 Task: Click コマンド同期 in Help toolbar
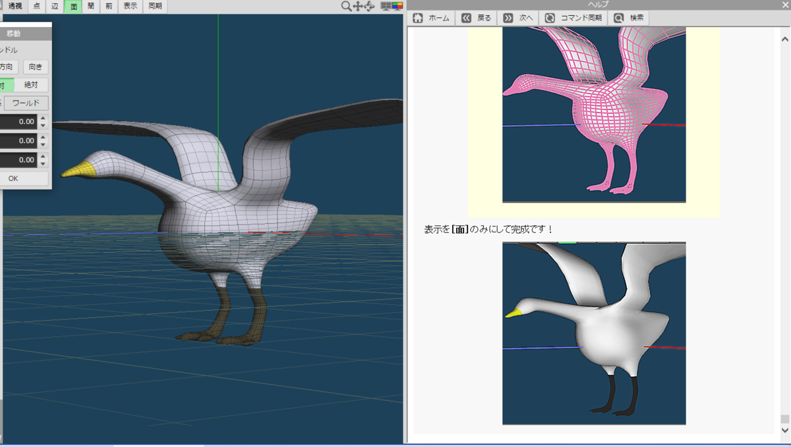573,18
